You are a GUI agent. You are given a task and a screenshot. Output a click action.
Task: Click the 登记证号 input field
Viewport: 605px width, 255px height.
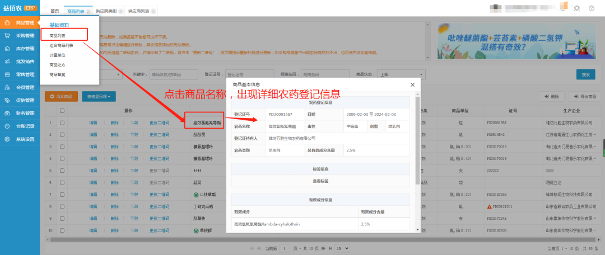click(x=250, y=74)
